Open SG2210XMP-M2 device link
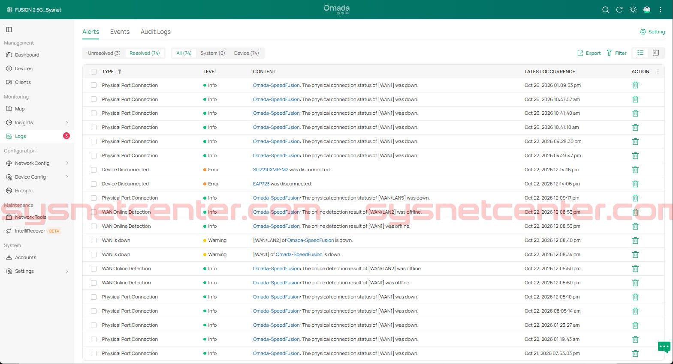This screenshot has height=364, width=673. [271, 170]
